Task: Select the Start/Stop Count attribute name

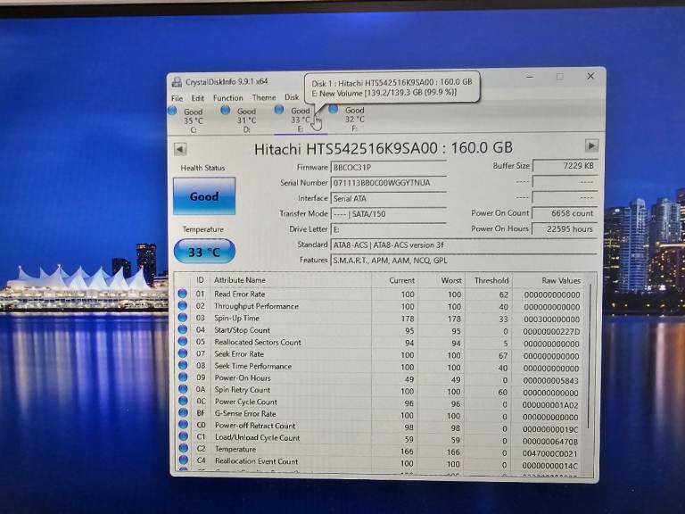Action: [242, 330]
